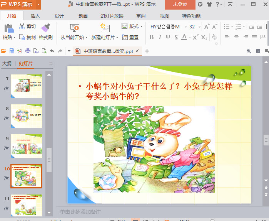Open the 设计 ribbon tab
This screenshot has height=221, width=269.
(59, 16)
